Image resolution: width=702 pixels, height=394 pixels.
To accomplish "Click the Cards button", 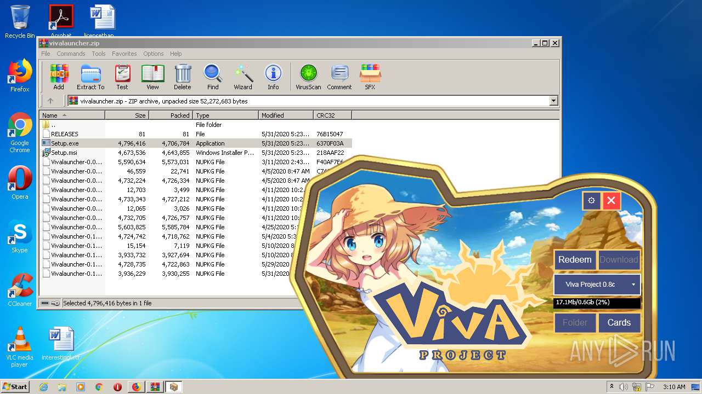I will (619, 323).
